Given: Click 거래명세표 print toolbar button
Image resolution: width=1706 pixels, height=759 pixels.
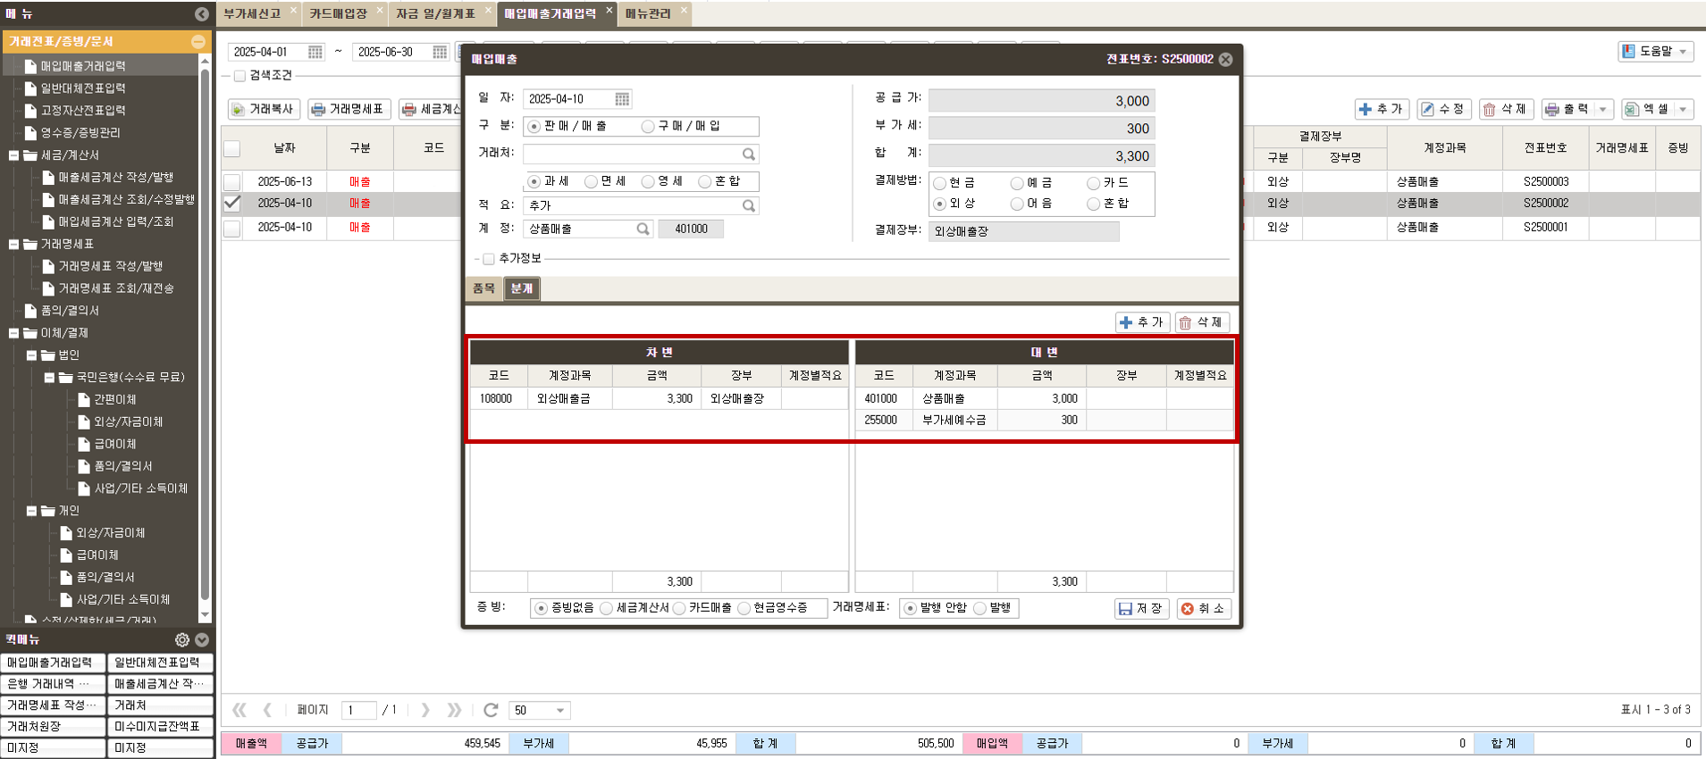Looking at the screenshot, I should (x=349, y=109).
